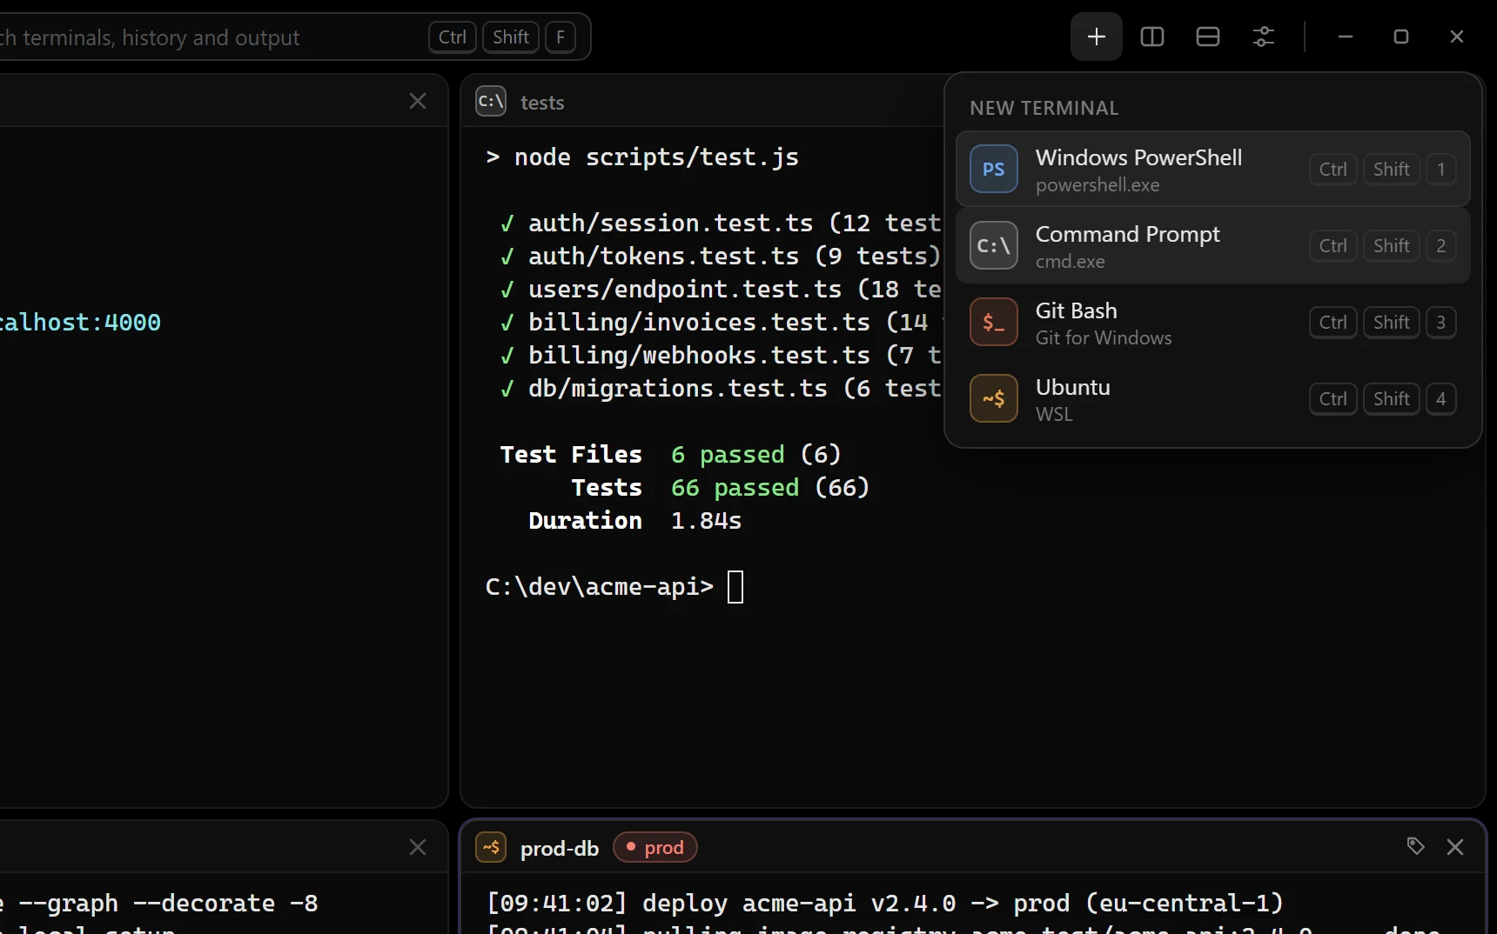Click the NEW TERMINAL menu header
The height and width of the screenshot is (934, 1497).
coord(1044,108)
